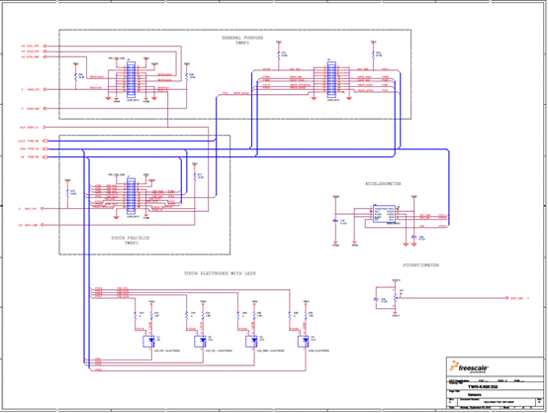Click the GENERAL PURPOSE TWRPI heading
The image size is (548, 413).
click(x=242, y=40)
